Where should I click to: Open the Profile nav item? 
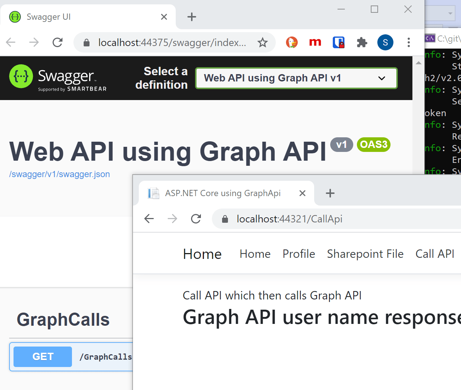[298, 254]
